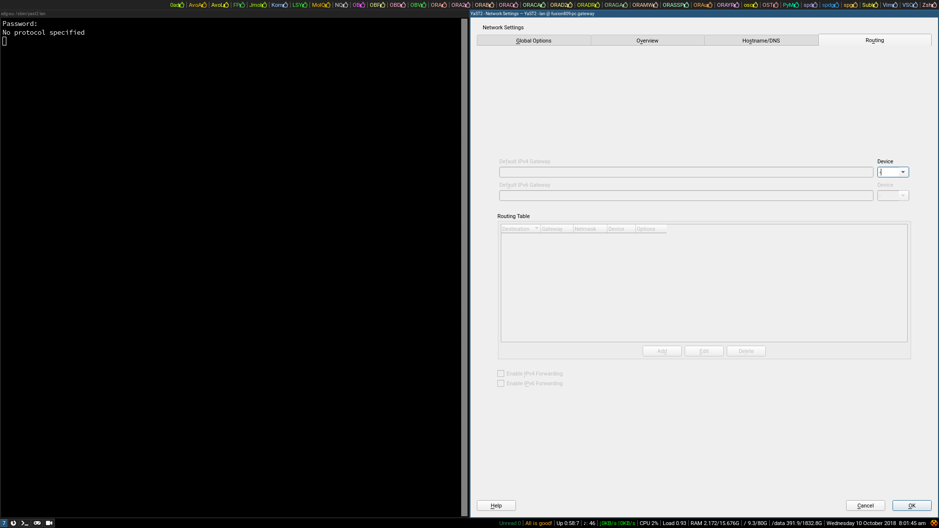Enable IPv6 Forwarding checkbox

click(501, 383)
